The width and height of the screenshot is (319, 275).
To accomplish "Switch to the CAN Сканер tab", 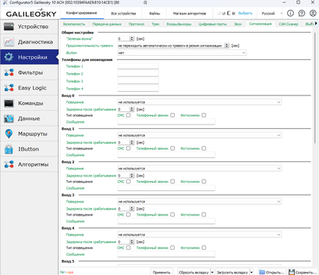I will [x=289, y=24].
